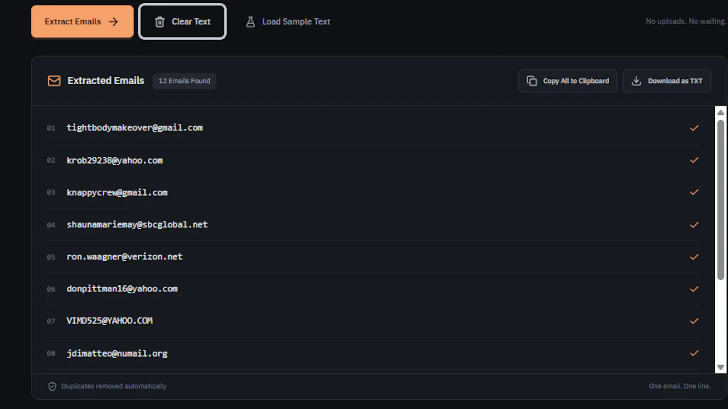Click the scrollbar down arrow

pos(721,367)
